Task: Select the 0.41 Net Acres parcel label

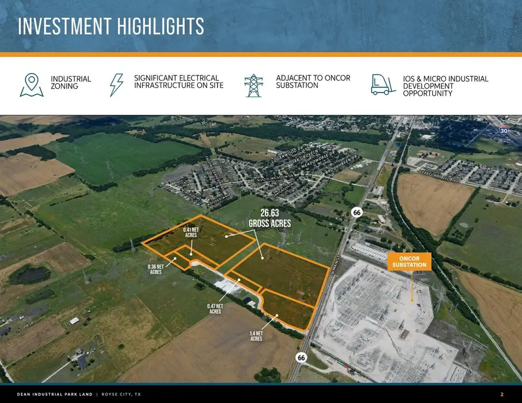Action: click(x=193, y=233)
